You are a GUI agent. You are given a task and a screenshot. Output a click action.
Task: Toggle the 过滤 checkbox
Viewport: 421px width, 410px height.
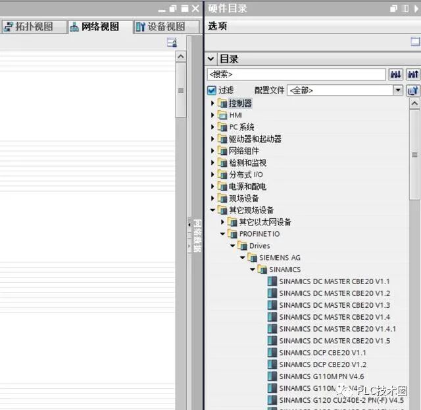point(212,90)
